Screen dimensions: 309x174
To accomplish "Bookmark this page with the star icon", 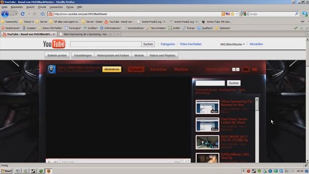I will 233,14.
